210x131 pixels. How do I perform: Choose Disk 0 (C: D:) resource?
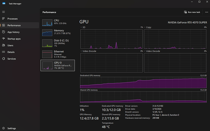pyautogui.click(x=57, y=43)
